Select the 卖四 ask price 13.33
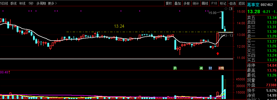 (x=272, y=22)
